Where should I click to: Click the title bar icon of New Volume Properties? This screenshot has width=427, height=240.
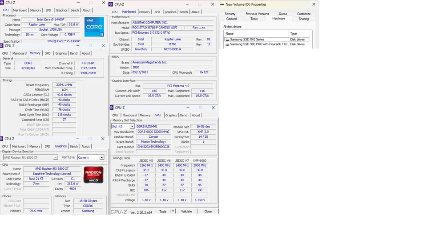222,4
